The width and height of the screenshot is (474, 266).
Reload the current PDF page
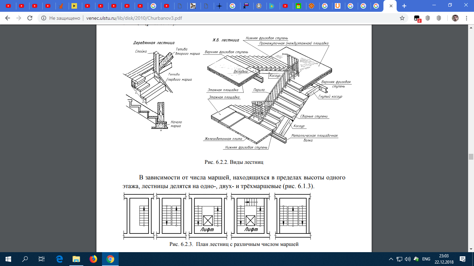click(x=30, y=18)
